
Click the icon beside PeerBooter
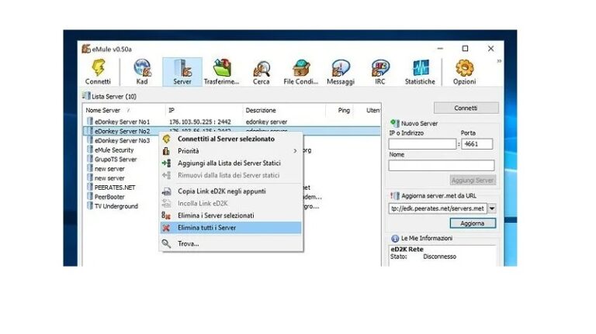click(90, 197)
